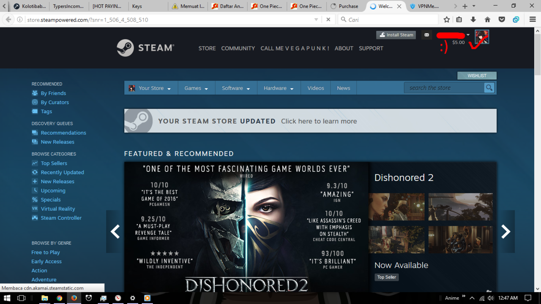This screenshot has height=304, width=541.
Task: Open the inbox envelope icon
Action: click(427, 35)
